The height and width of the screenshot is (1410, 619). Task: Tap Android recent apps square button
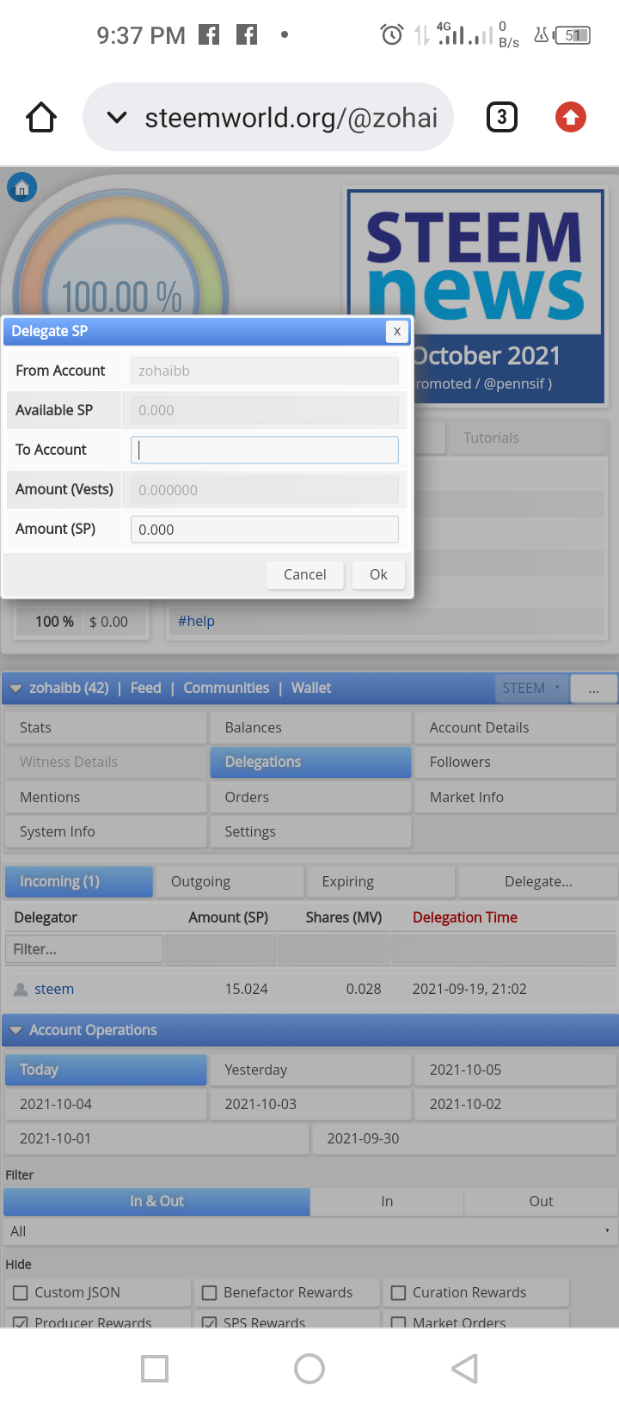click(155, 1369)
